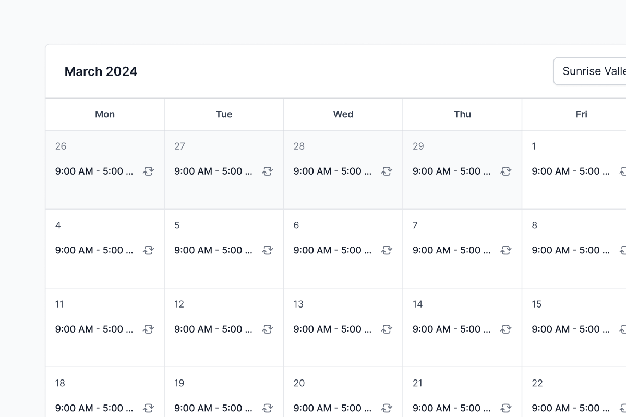Click the recurring icon on March 21
The height and width of the screenshot is (417, 626).
(x=505, y=408)
